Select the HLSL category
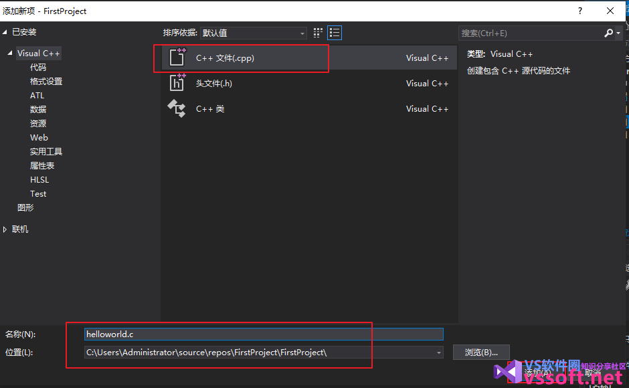629x388 pixels. click(39, 180)
